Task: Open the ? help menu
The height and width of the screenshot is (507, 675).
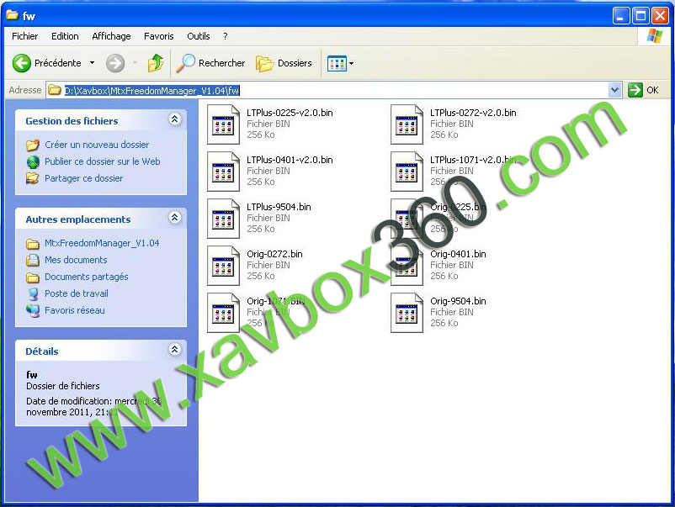Action: (x=226, y=36)
